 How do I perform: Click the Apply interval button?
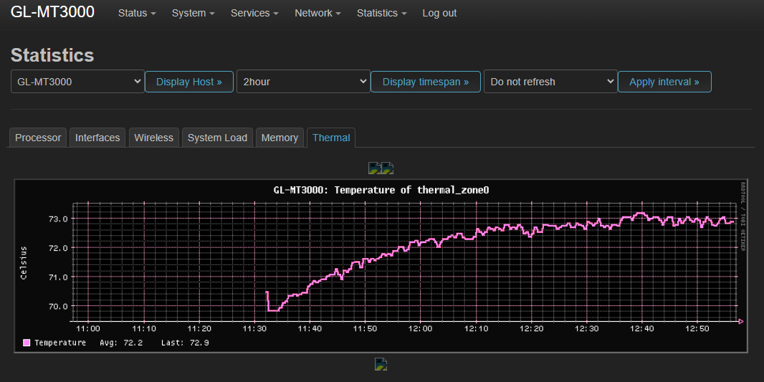point(664,82)
